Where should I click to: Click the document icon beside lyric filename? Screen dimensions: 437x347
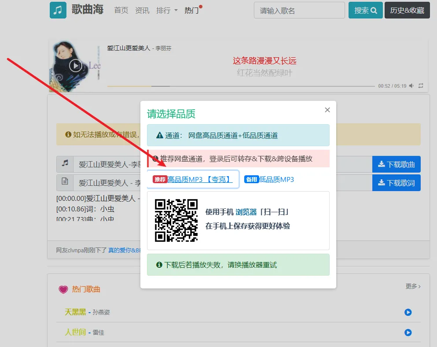point(65,181)
